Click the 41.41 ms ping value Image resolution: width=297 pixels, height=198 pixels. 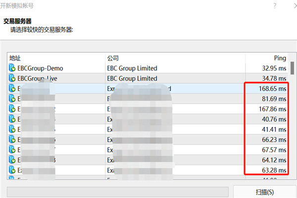[274, 130]
